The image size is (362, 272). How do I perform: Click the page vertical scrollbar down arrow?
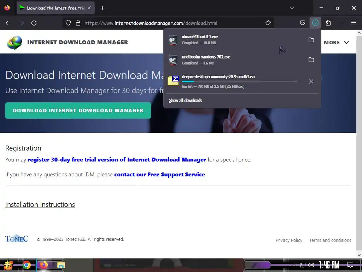coord(359,255)
